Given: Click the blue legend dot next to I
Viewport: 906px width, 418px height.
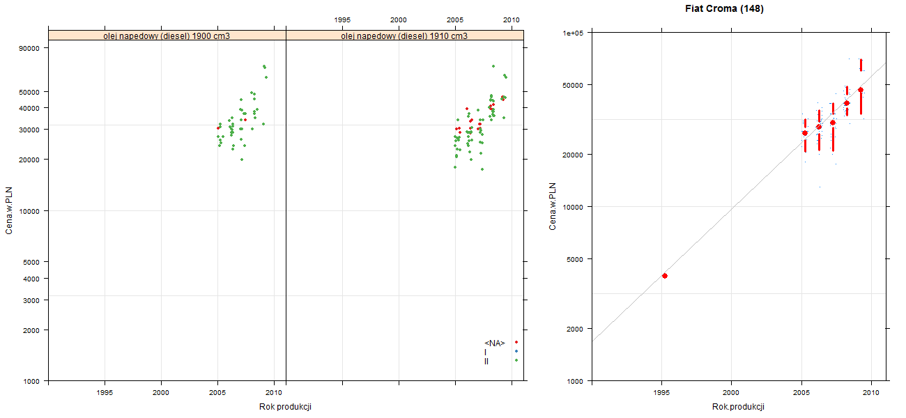Looking at the screenshot, I should [516, 351].
